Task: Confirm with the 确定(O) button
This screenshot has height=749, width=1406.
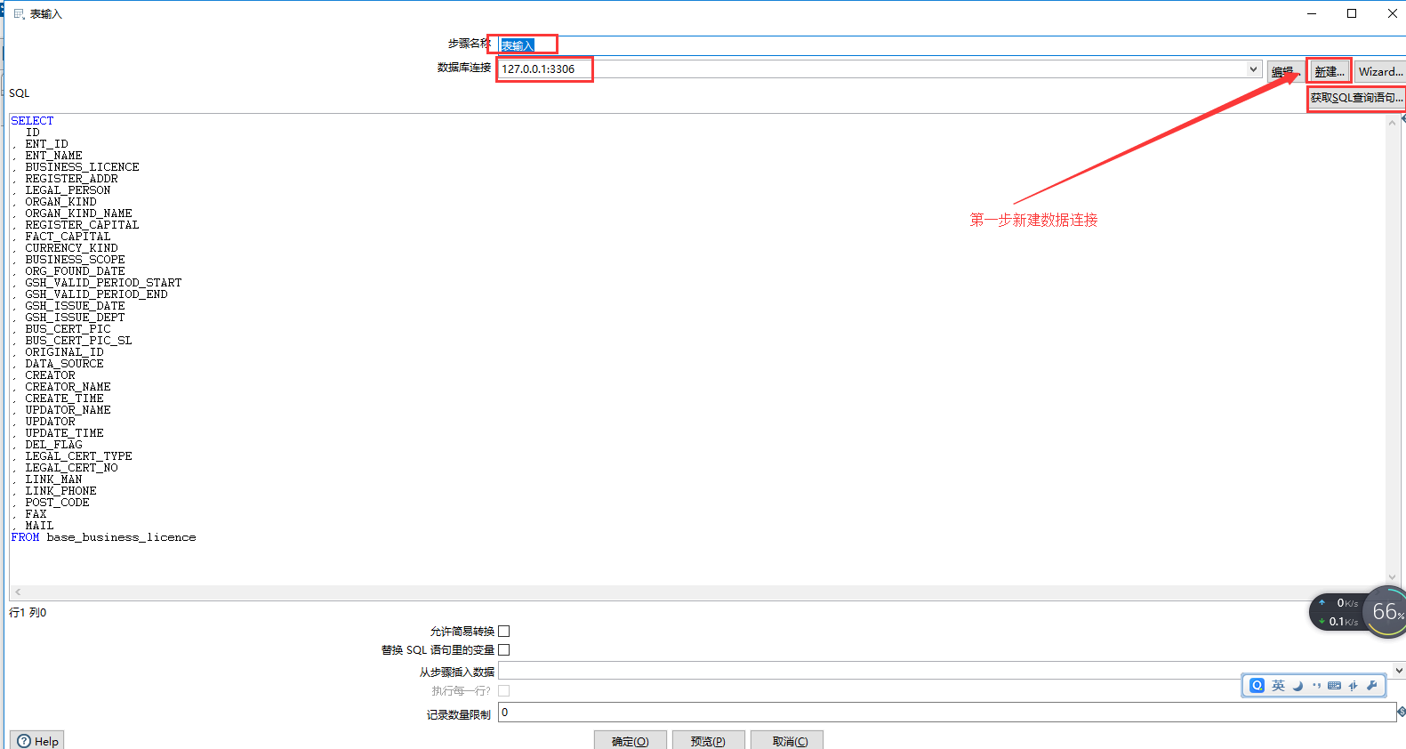Action: coord(631,740)
